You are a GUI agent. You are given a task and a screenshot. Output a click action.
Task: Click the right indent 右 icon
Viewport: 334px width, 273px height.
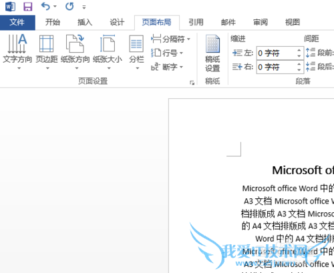tap(237, 67)
